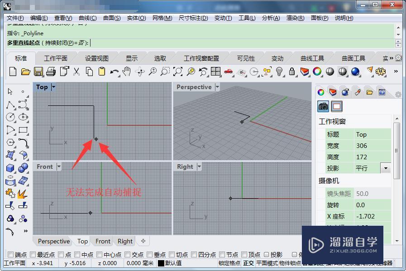Enable the 最近点 osnap checkbox
406x271 pixels.
pos(33,255)
